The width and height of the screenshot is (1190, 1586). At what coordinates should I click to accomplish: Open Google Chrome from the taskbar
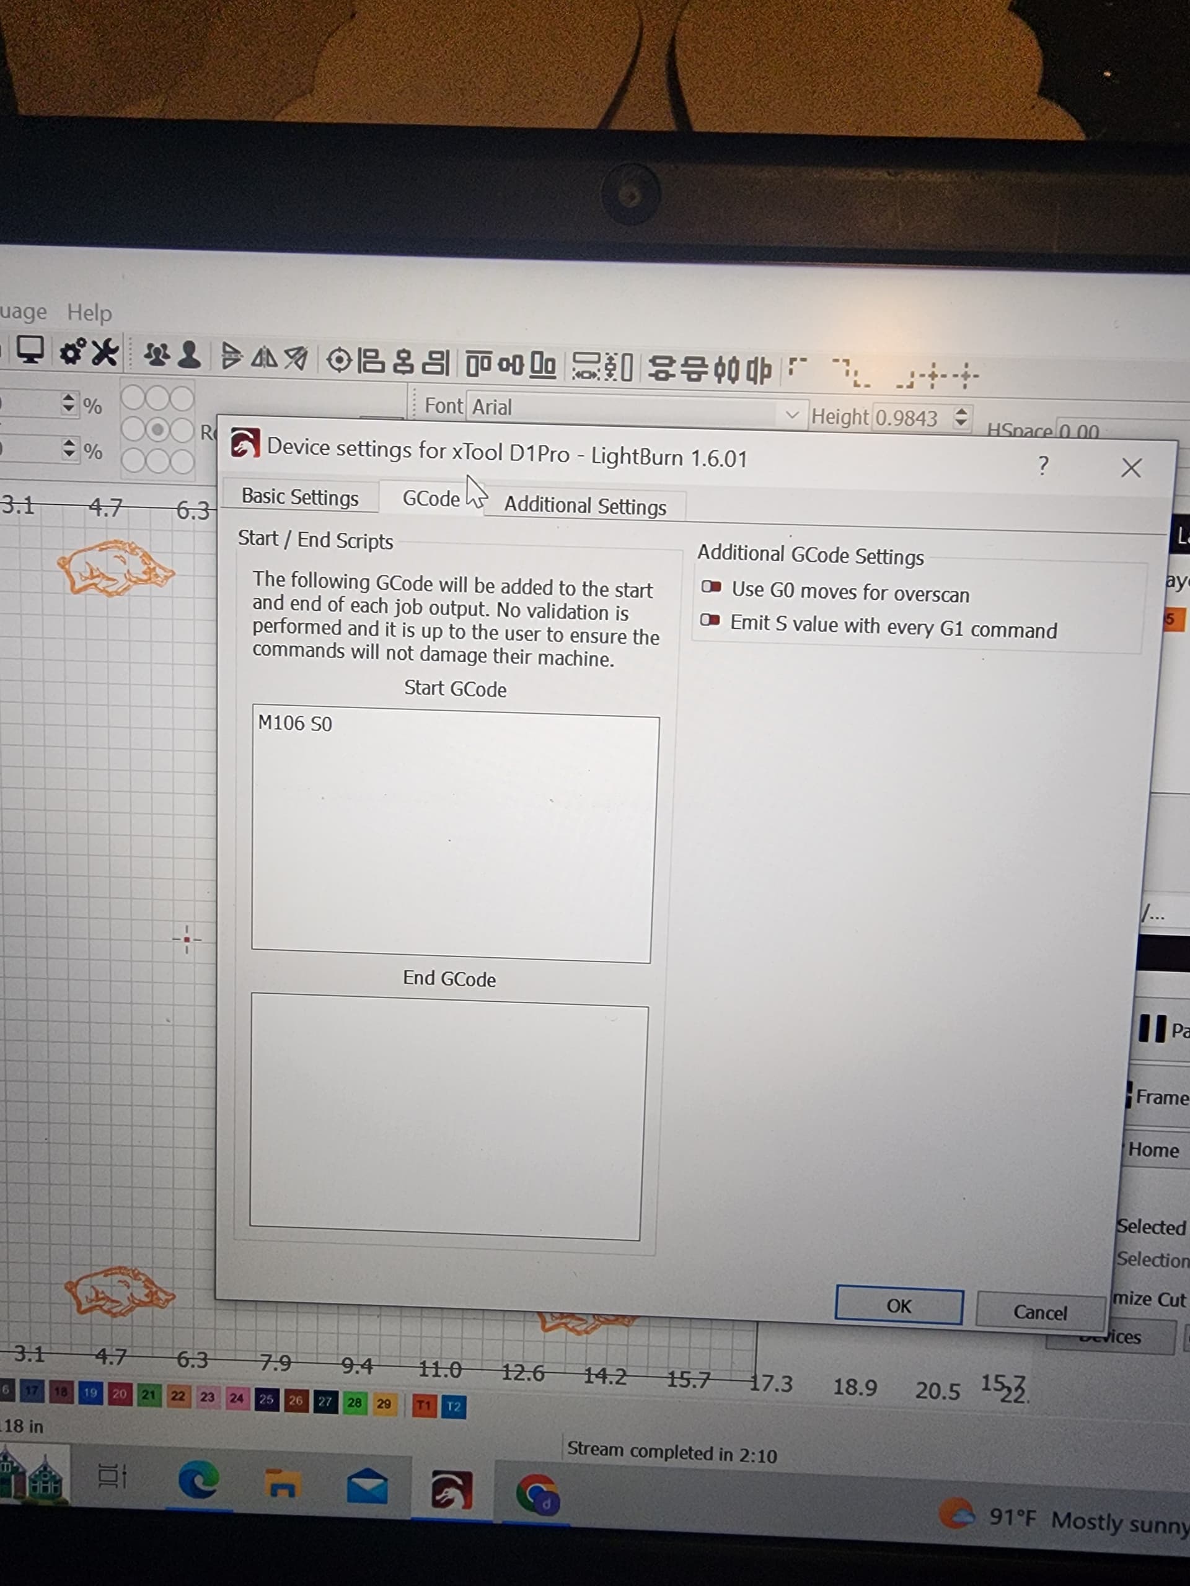click(x=537, y=1495)
